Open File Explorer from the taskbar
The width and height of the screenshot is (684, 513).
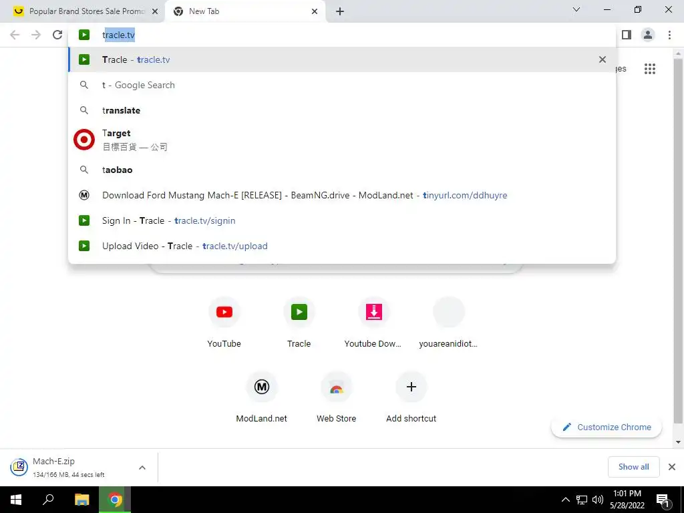(x=82, y=500)
